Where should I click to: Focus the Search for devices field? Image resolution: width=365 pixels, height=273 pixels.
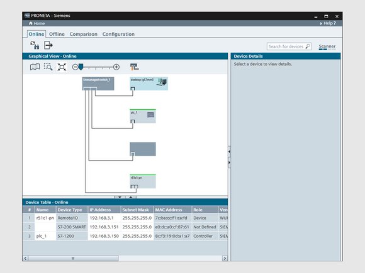pos(289,46)
